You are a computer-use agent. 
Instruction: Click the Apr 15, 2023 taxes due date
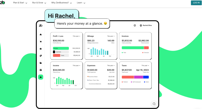pos(142,70)
